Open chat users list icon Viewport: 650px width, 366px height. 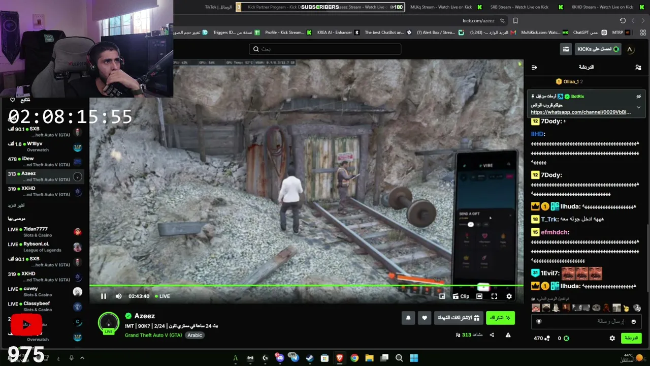click(638, 67)
